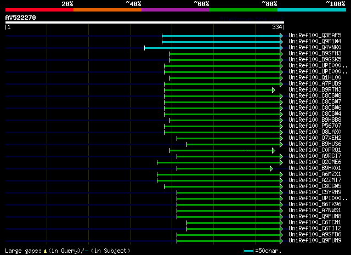Click the white query sequence bar
The width and height of the screenshot is (351, 255).
pos(145,22)
